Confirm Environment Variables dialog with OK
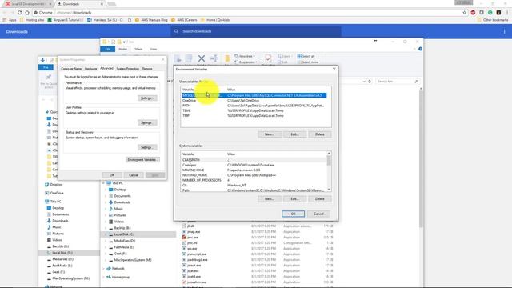Viewport: 512px width, 288px height. click(x=294, y=214)
